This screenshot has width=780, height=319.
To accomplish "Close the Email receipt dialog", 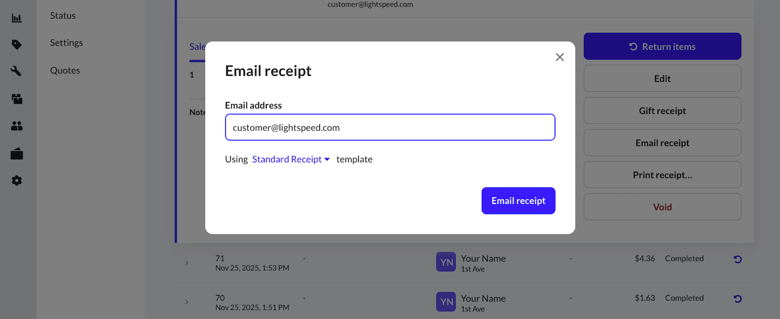I will pyautogui.click(x=560, y=57).
